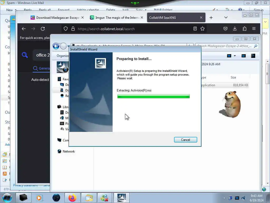The image size is (270, 203).
Task: Click the dancing hamster image
Action: point(230,104)
